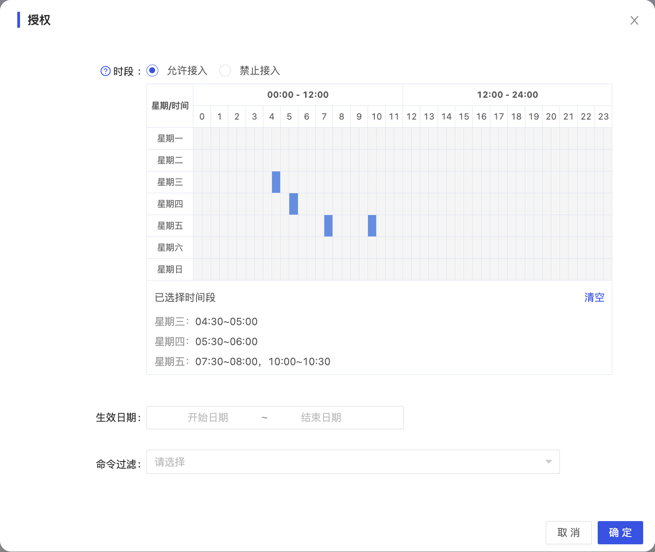This screenshot has width=655, height=552.
Task: Click the hour 23 column header
Action: click(603, 116)
